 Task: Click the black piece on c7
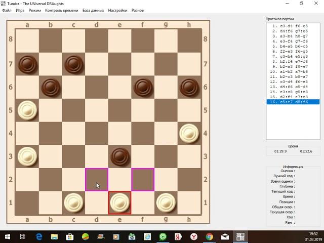coord(74,64)
